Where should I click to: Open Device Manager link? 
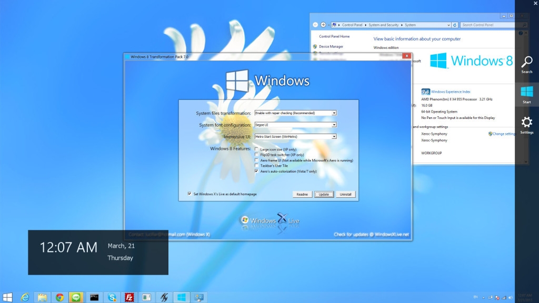pyautogui.click(x=331, y=46)
